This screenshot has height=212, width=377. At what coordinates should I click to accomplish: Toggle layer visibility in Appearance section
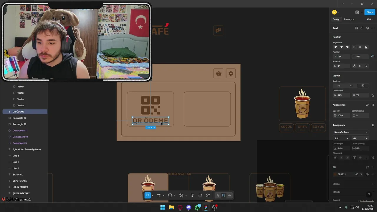367,105
